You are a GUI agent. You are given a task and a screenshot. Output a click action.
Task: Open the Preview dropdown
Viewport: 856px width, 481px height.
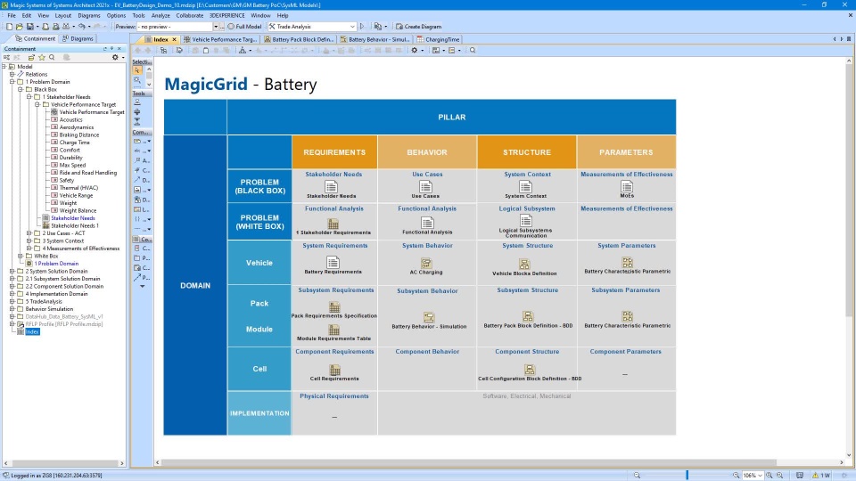coord(216,26)
